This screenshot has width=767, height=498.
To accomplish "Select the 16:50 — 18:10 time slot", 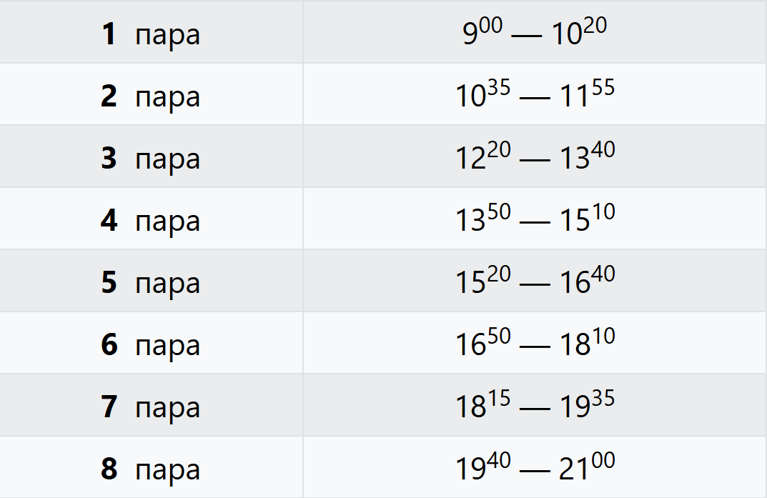I will (x=535, y=342).
